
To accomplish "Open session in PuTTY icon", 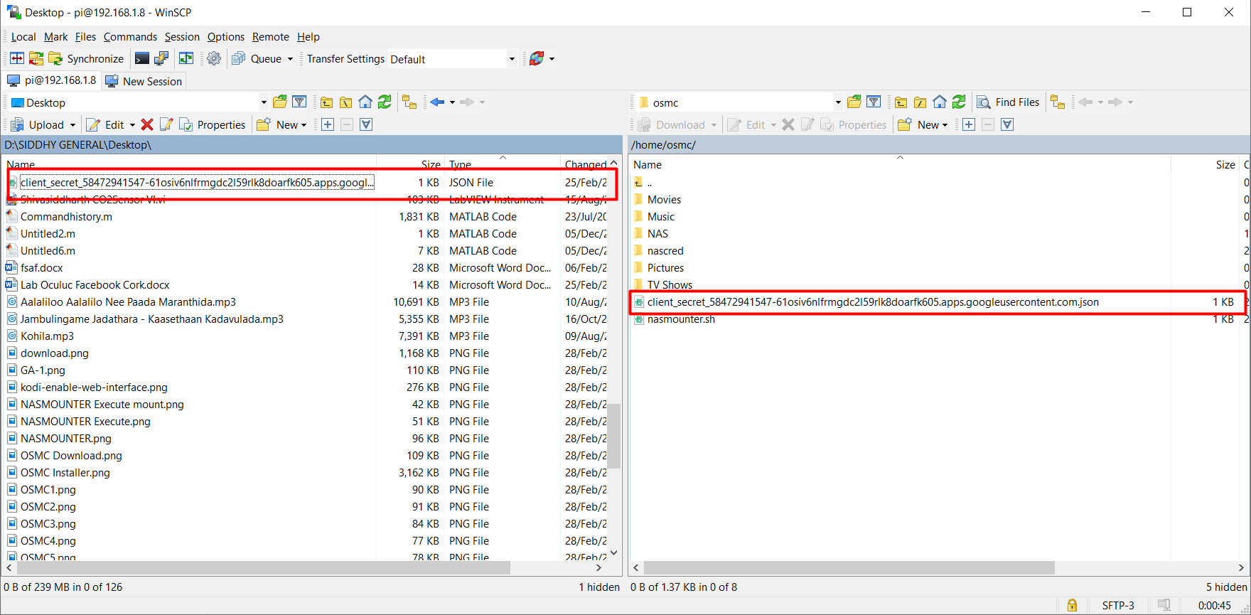I will coord(161,58).
